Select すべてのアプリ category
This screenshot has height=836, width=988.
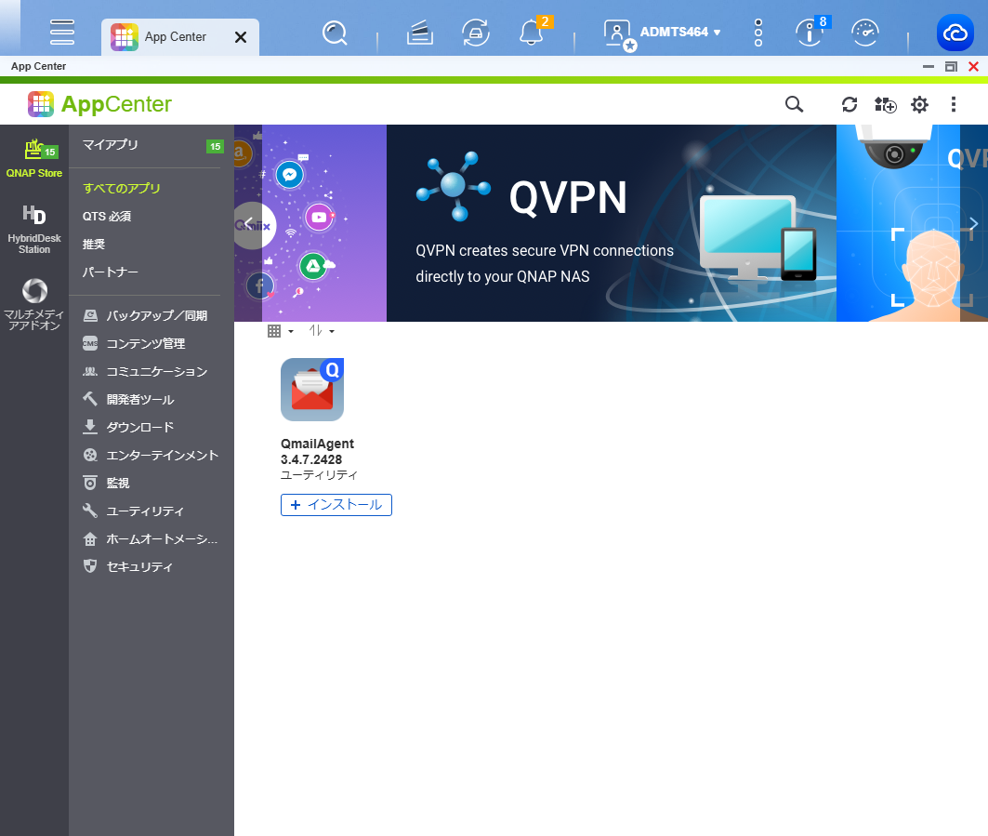click(x=122, y=188)
